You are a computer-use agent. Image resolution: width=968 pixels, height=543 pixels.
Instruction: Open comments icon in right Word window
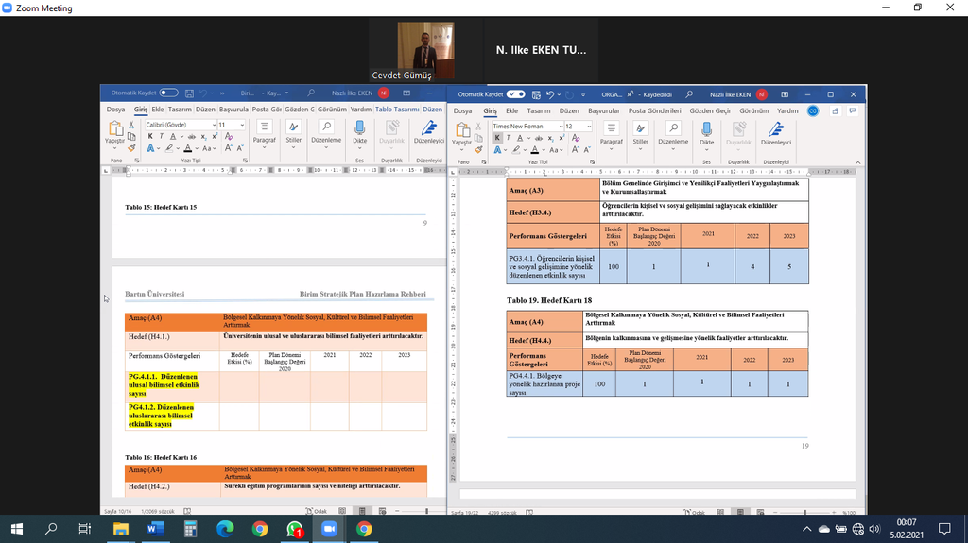pyautogui.click(x=853, y=111)
